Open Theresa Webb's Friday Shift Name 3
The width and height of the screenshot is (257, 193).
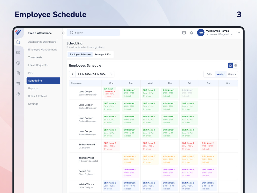pyautogui.click(x=189, y=159)
